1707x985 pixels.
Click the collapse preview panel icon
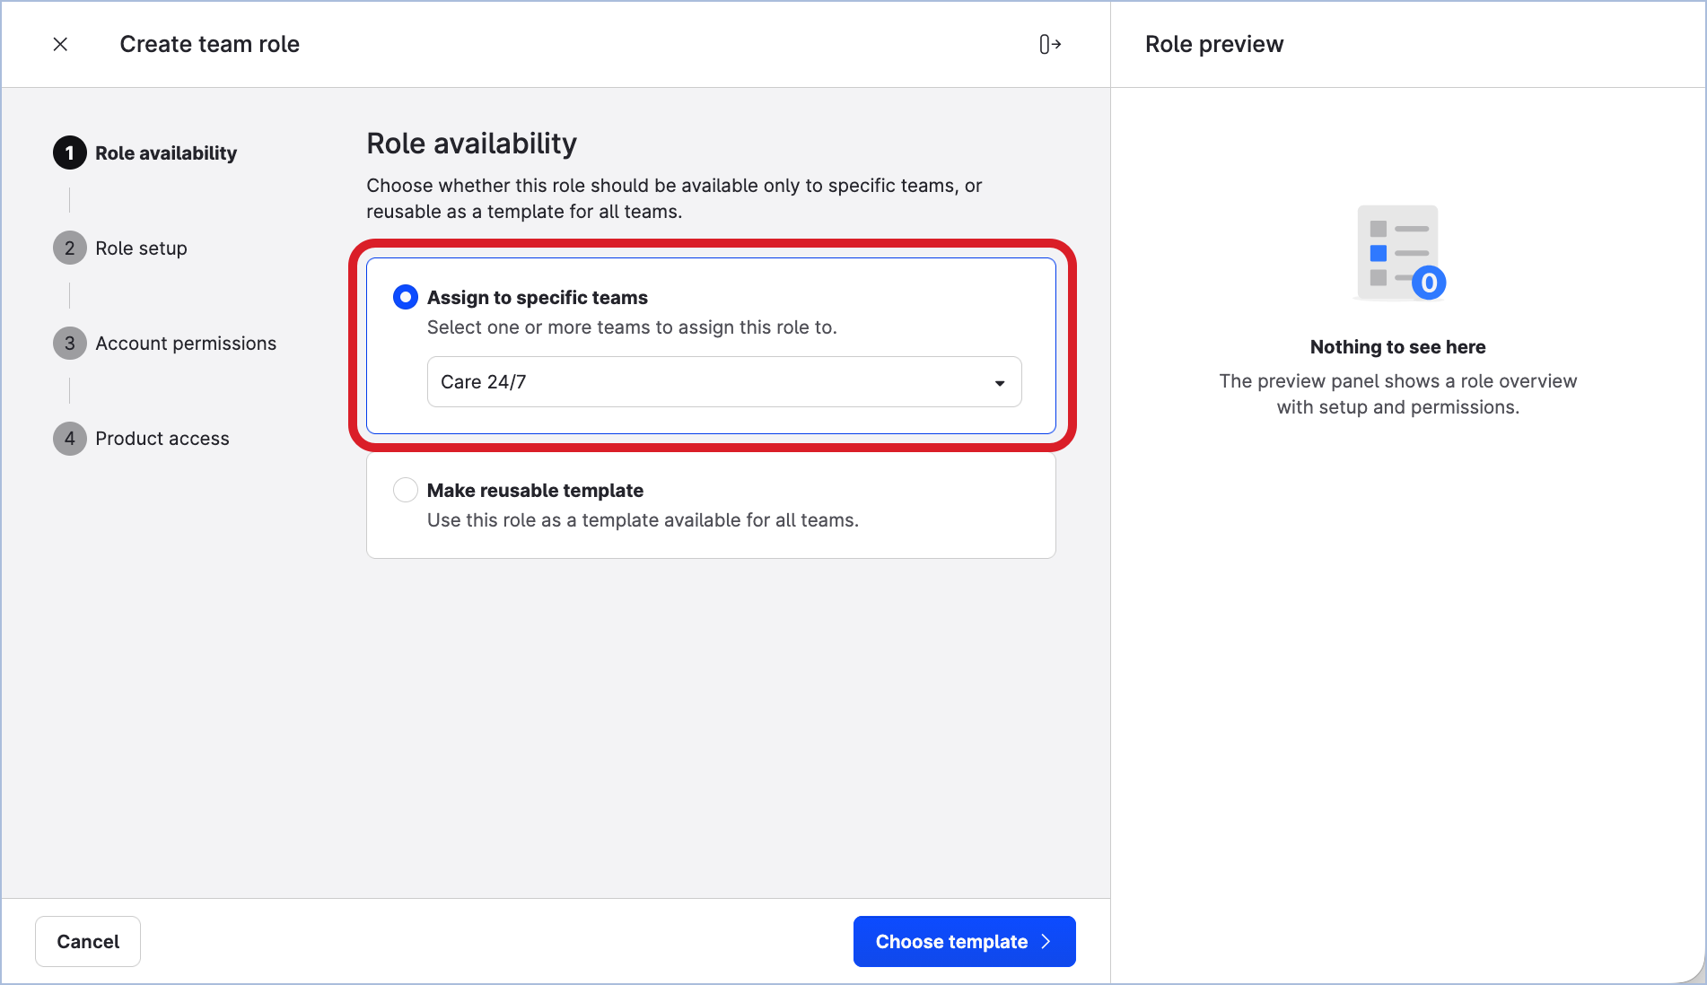(x=1050, y=44)
